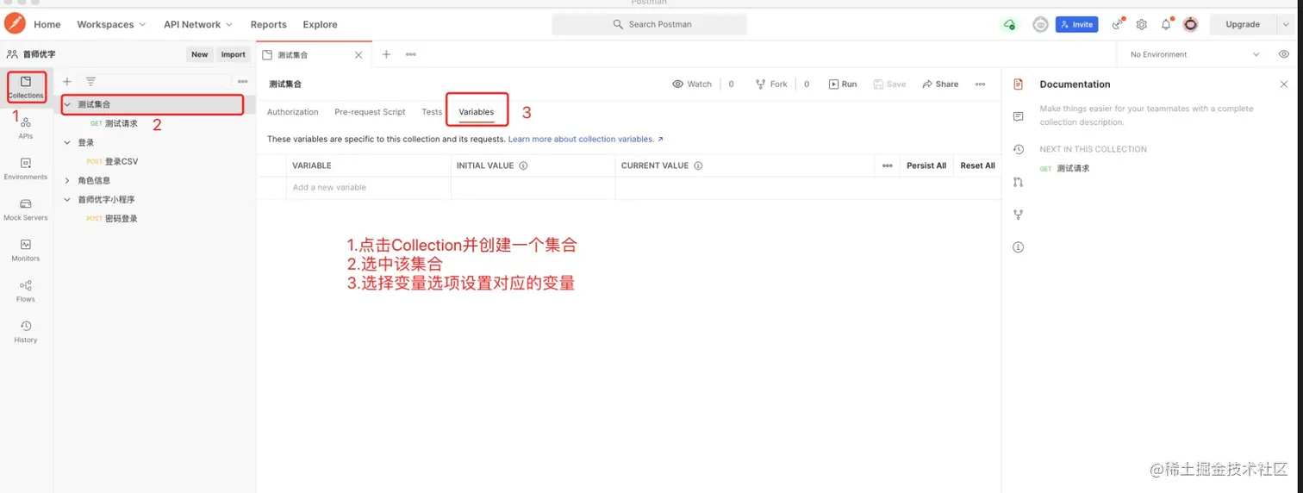
Task: Switch to the Variables tab
Action: tap(477, 112)
